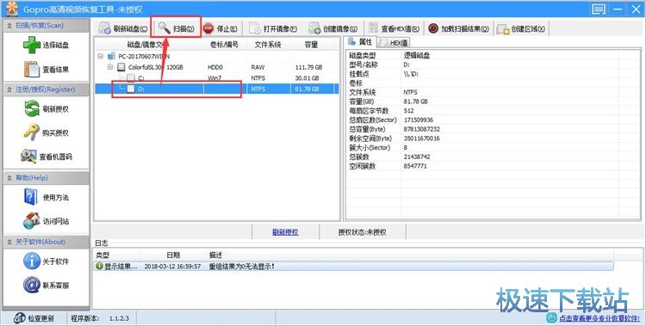Click 联系客服 @ icon entry

point(46,285)
